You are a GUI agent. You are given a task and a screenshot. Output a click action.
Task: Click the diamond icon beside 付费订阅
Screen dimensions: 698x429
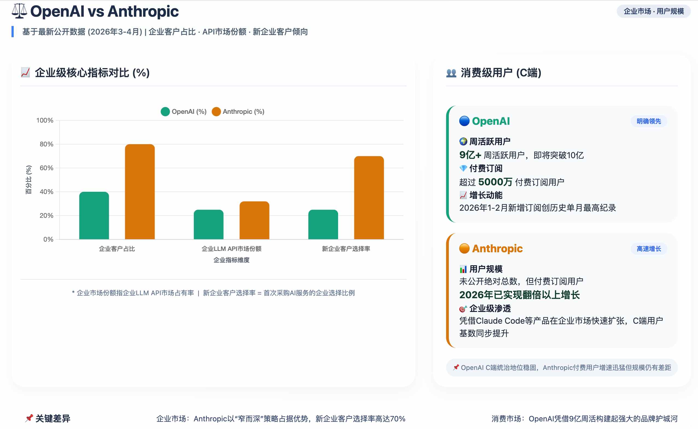pos(463,168)
